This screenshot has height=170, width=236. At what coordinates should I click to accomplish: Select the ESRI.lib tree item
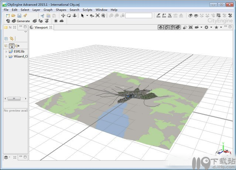pyautogui.click(x=17, y=52)
